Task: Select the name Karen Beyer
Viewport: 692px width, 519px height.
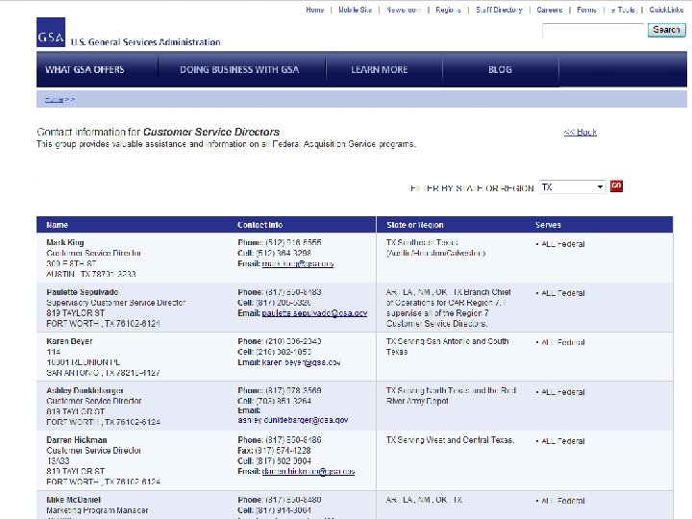Action: [69, 341]
